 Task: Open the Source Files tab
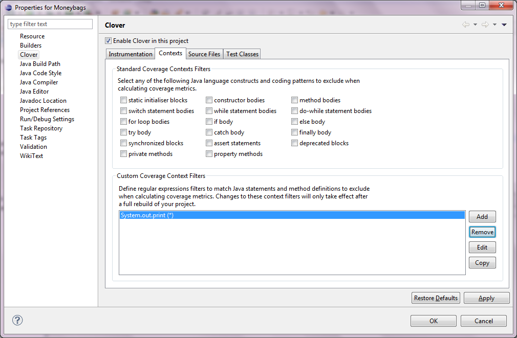tap(204, 54)
